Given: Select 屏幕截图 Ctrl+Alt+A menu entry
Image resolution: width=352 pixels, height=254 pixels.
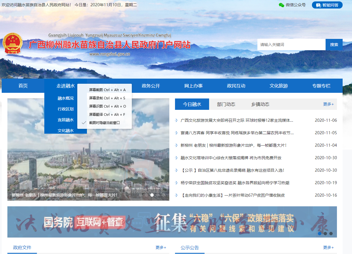Looking at the screenshot, I should (107, 90).
